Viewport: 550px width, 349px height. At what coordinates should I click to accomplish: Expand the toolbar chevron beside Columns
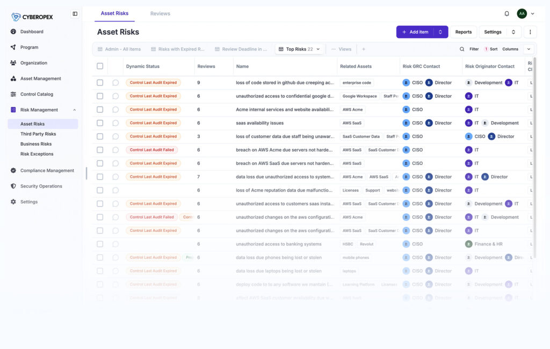click(529, 49)
